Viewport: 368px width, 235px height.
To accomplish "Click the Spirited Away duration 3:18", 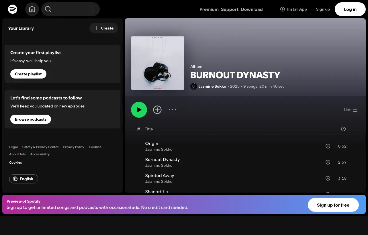I will point(342,178).
